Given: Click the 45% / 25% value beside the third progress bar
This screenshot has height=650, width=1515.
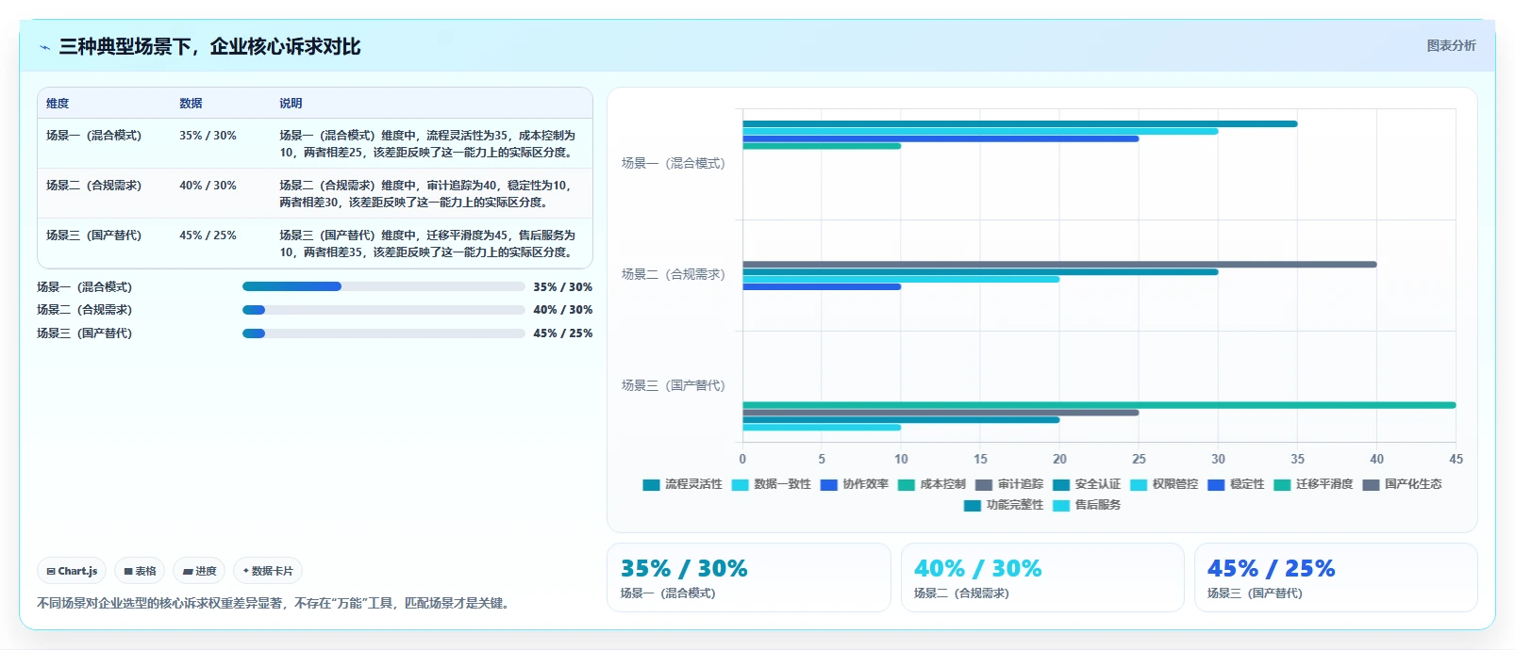Looking at the screenshot, I should [x=562, y=333].
